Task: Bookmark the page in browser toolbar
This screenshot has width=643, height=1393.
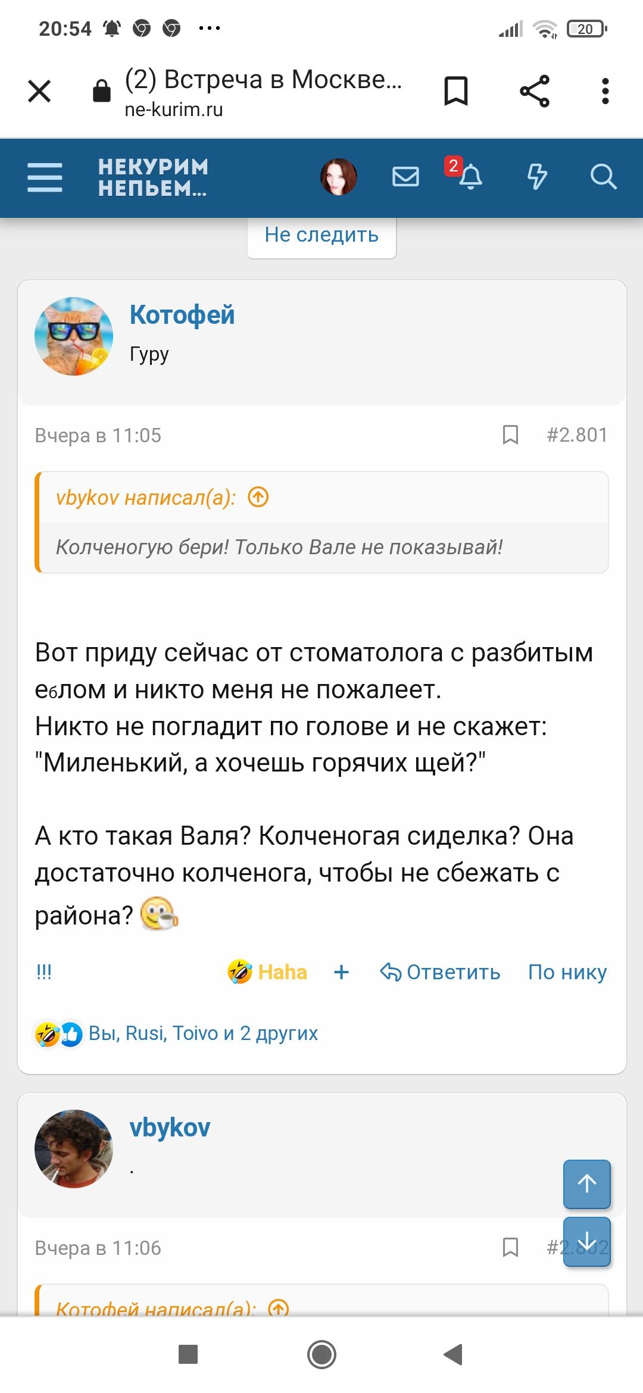Action: 456,91
